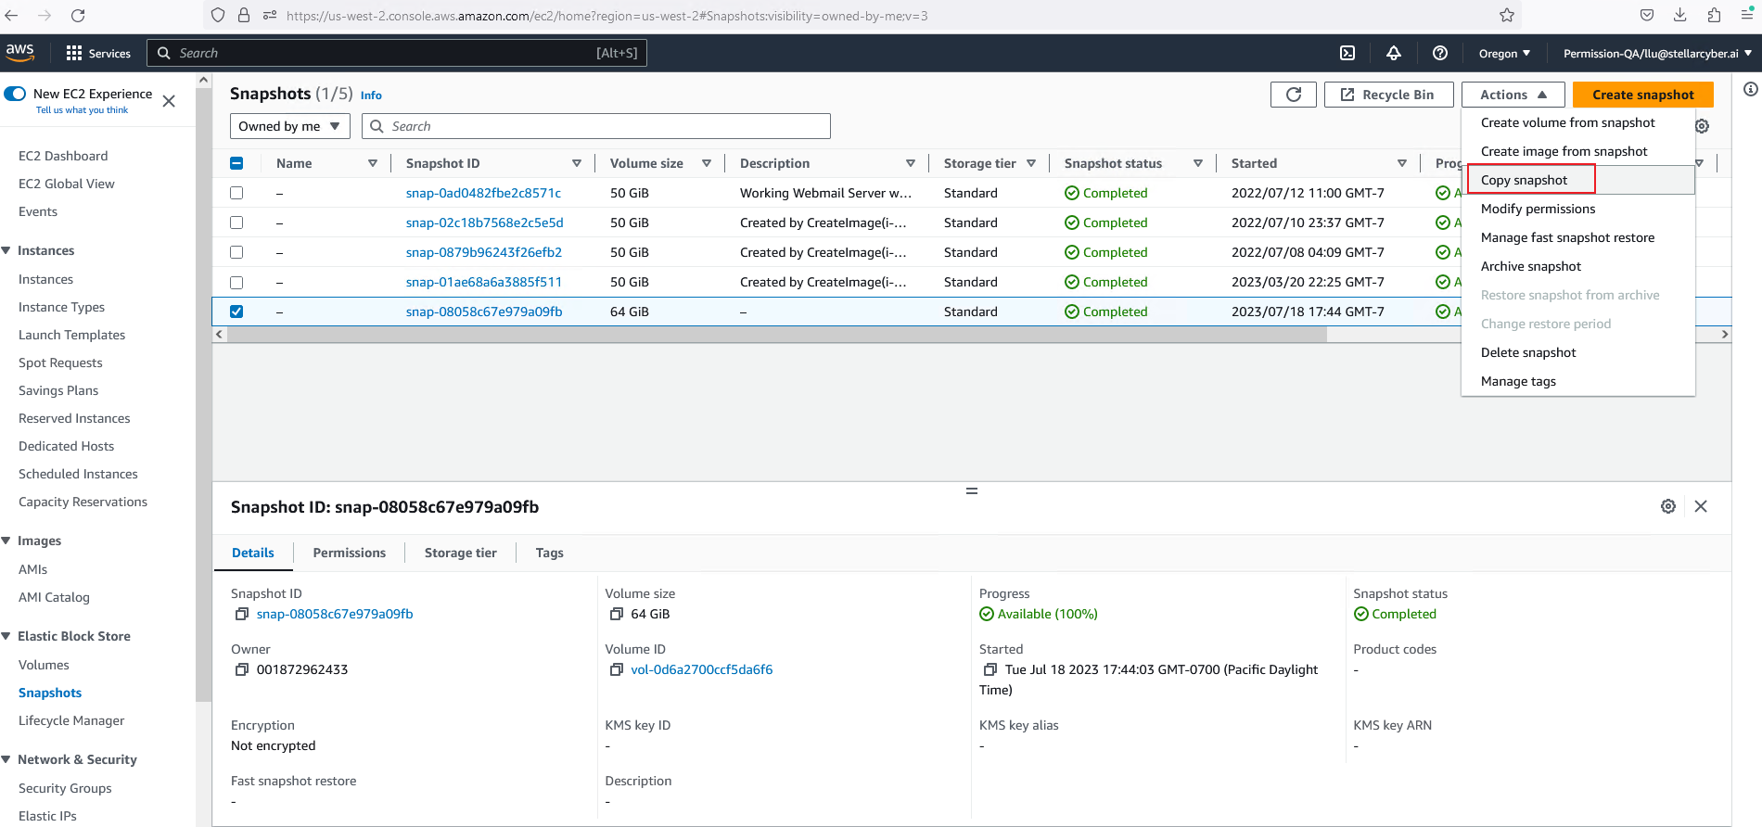Click the help question mark icon
The image size is (1762, 827).
1439,53
